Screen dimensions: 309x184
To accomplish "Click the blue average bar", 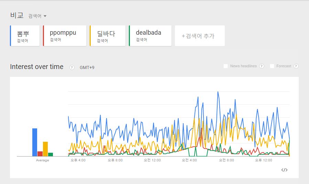I will point(35,142).
